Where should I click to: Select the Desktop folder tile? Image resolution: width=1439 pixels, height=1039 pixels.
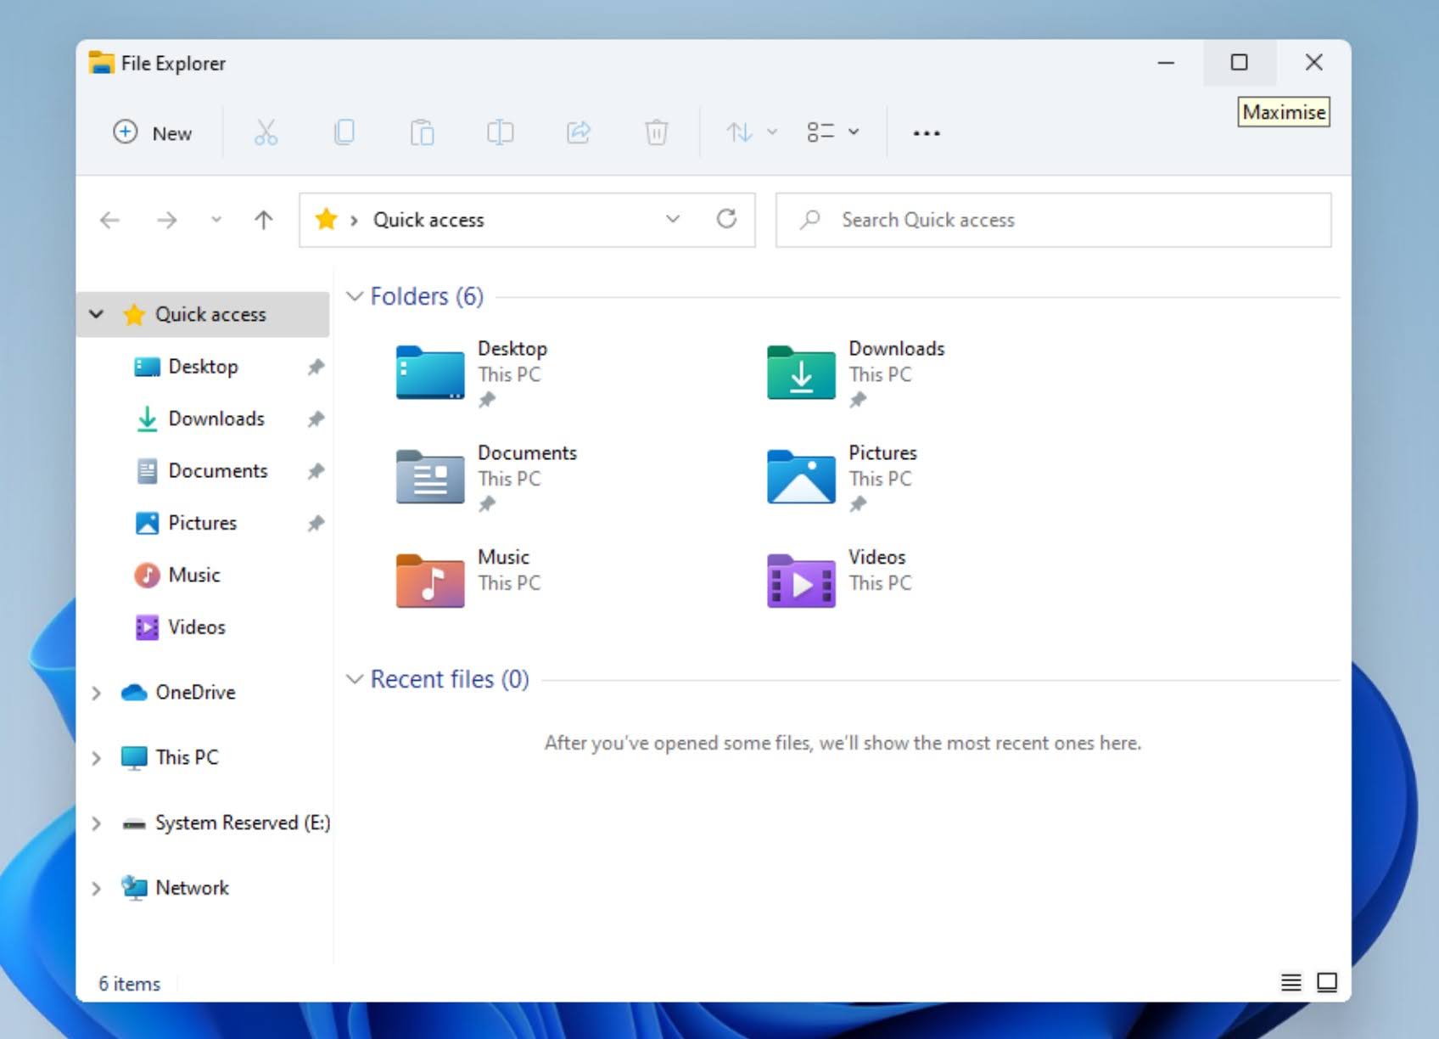point(472,373)
